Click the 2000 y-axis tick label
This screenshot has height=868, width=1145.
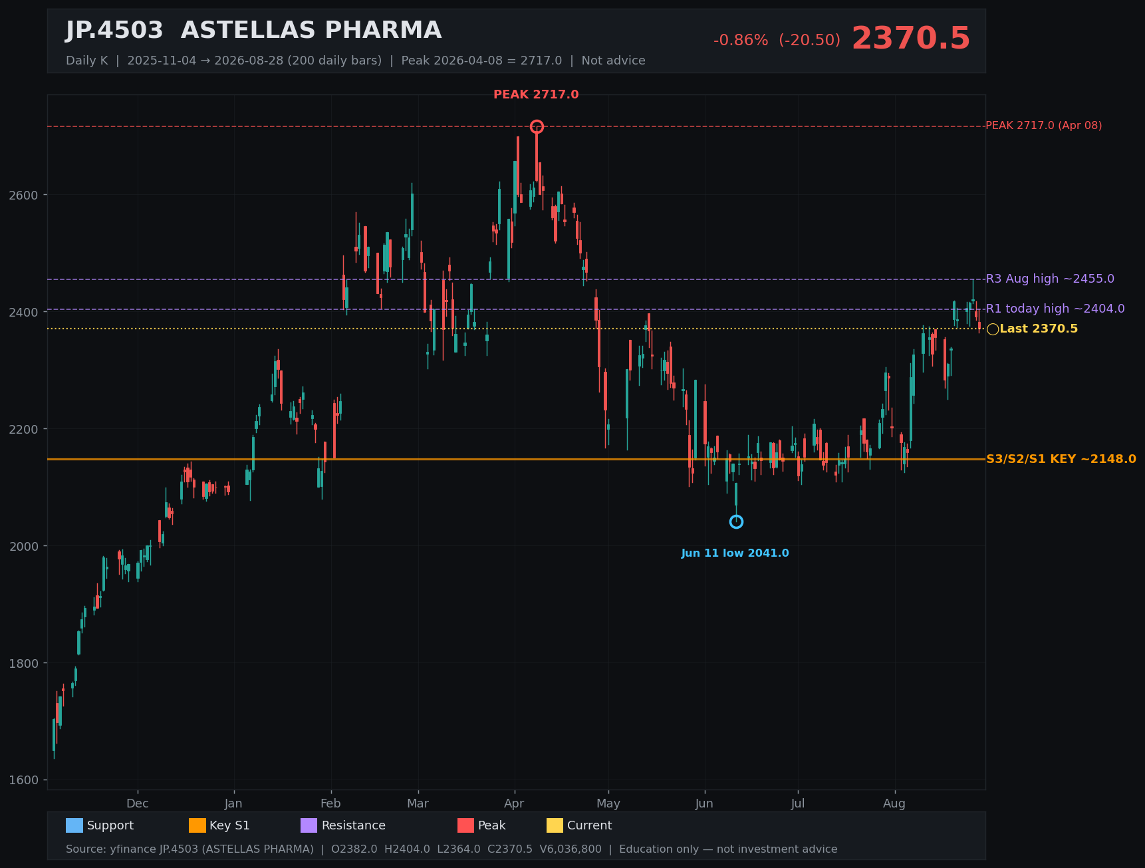(x=23, y=546)
